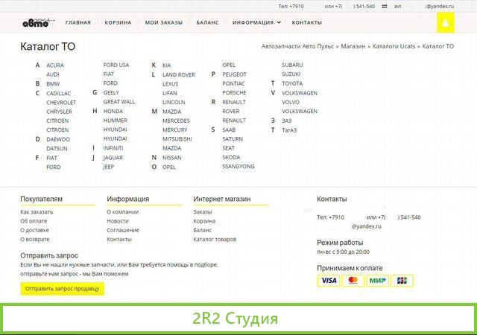Open the Каталоги Ucats breadcrumb
Screen dimensions: 477x335
pyautogui.click(x=394, y=46)
